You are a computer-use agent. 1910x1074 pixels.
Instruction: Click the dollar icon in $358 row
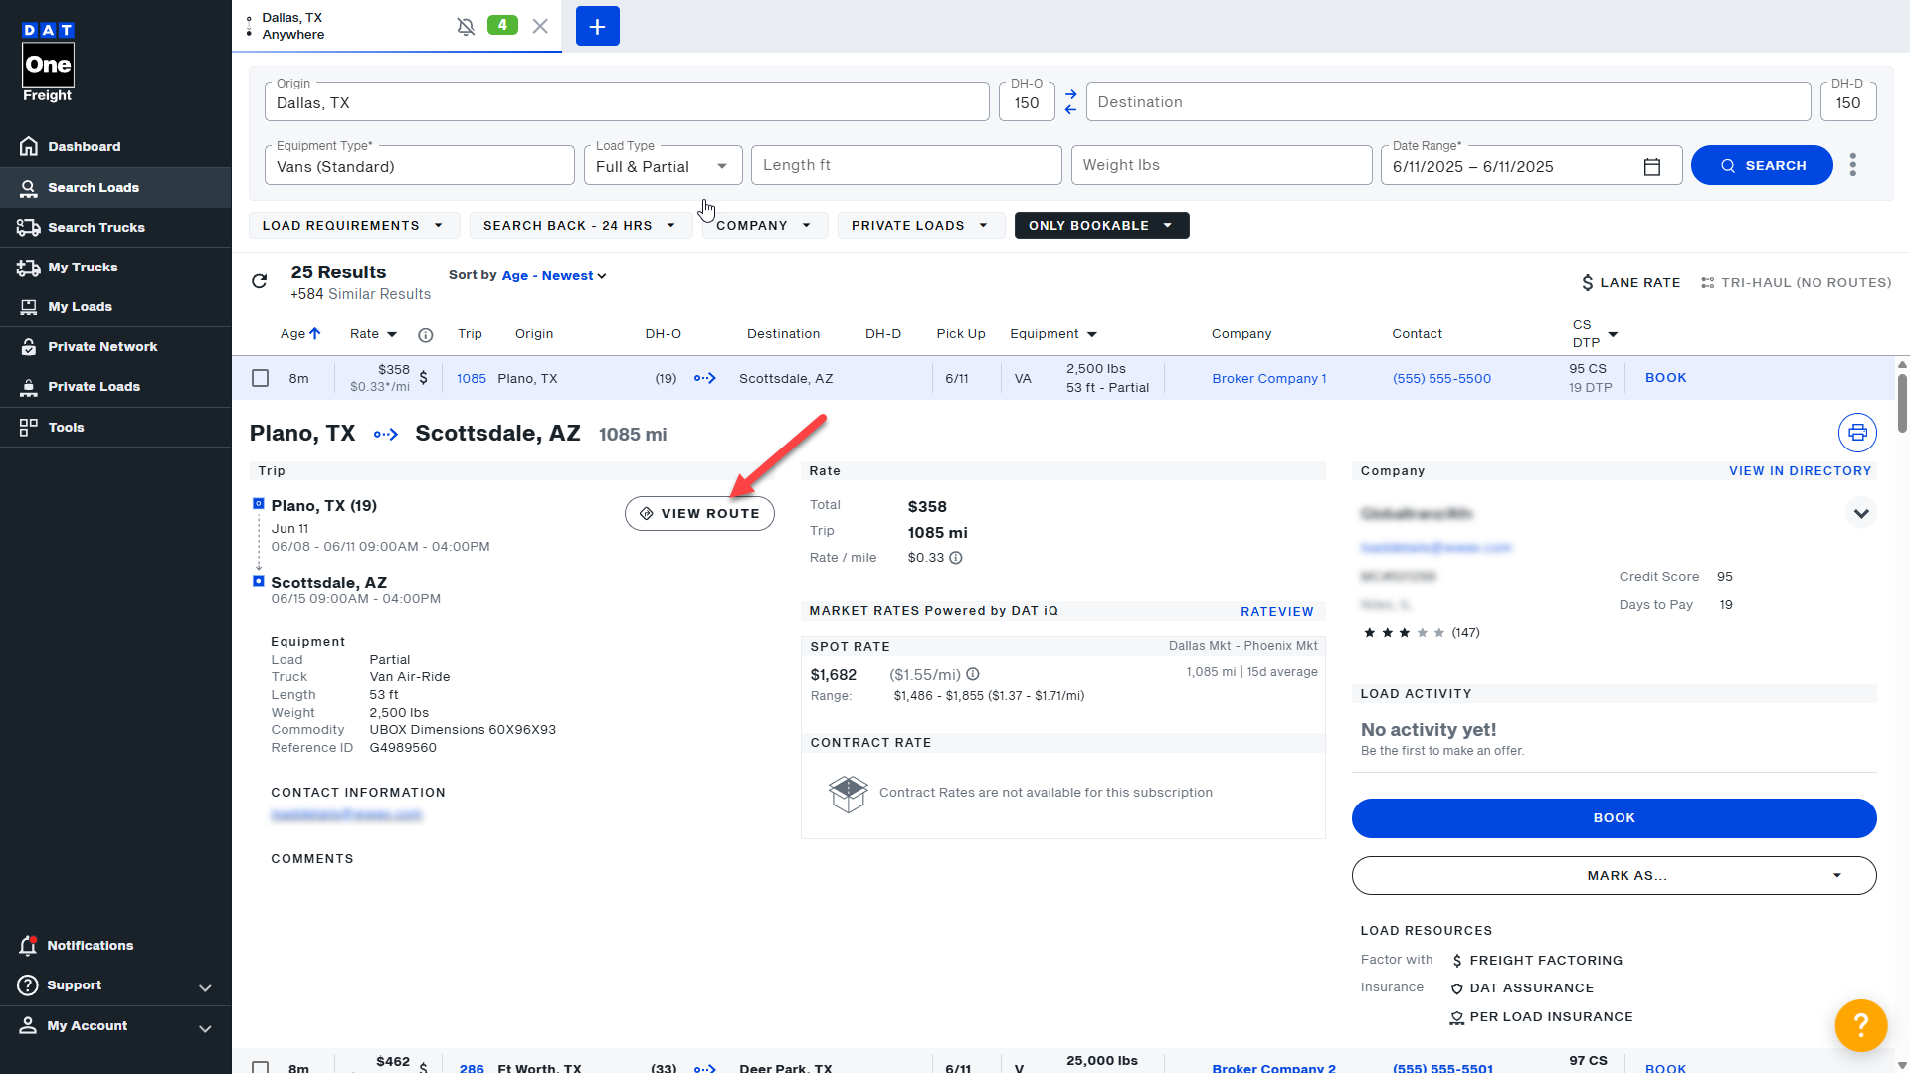424,378
